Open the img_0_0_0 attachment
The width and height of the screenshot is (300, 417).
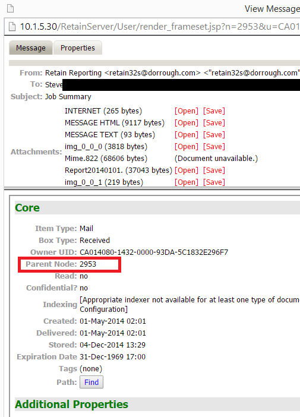[x=187, y=147]
